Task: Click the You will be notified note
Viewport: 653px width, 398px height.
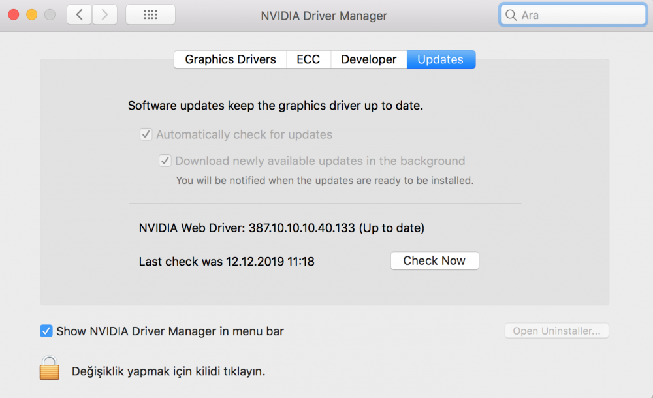Action: pos(325,181)
